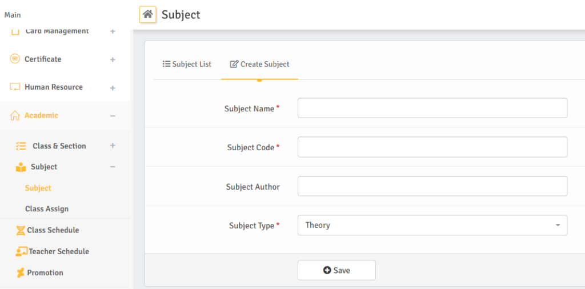
Task: Collapse the Academic menu minus sign
Action: pyautogui.click(x=113, y=116)
